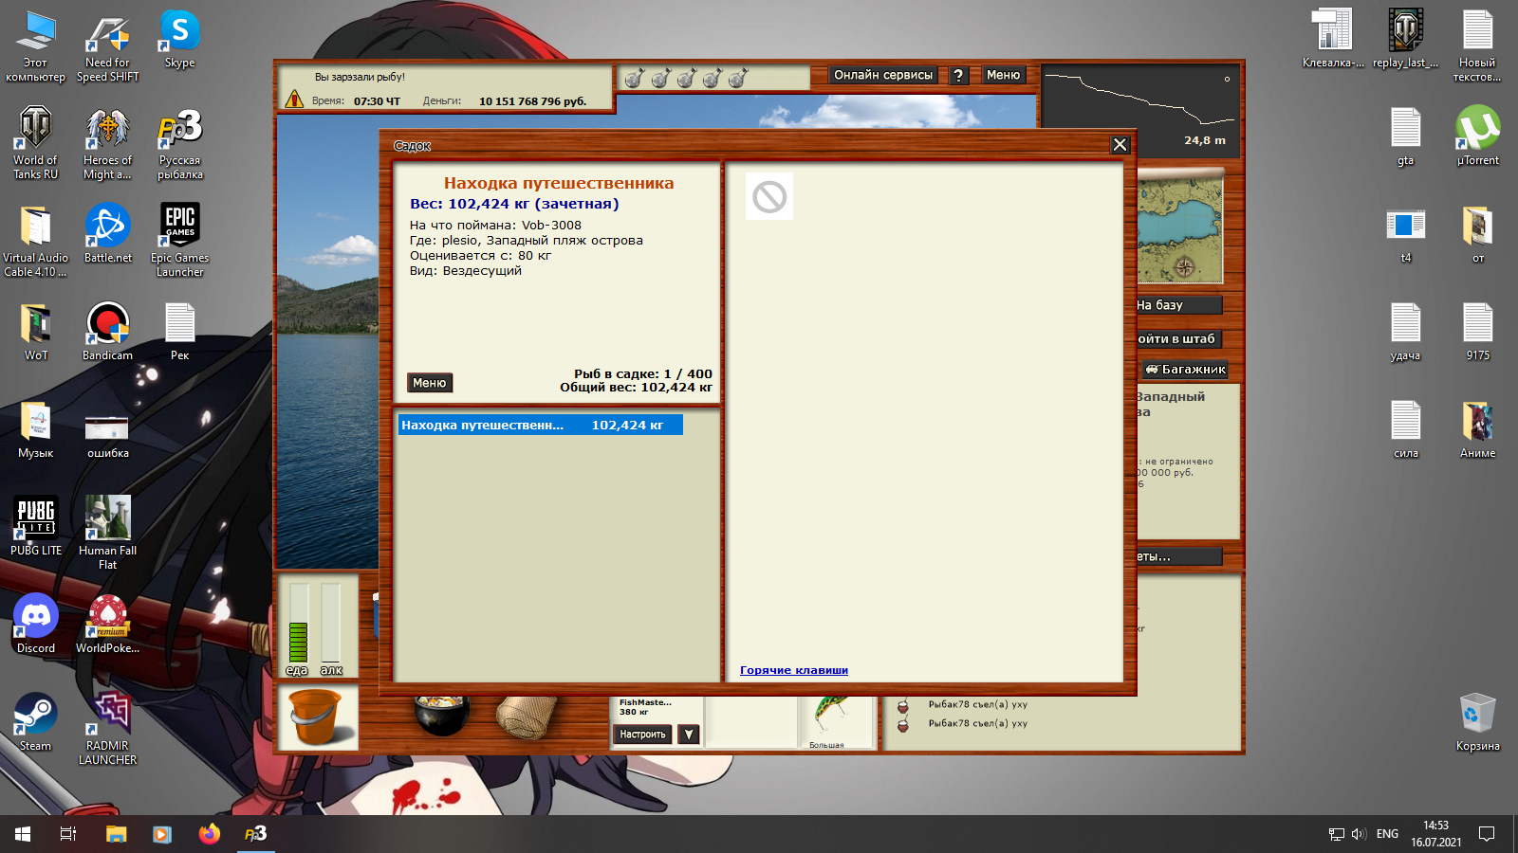The image size is (1518, 853).
Task: Open Battle.net desktop shortcut
Action: (x=107, y=234)
